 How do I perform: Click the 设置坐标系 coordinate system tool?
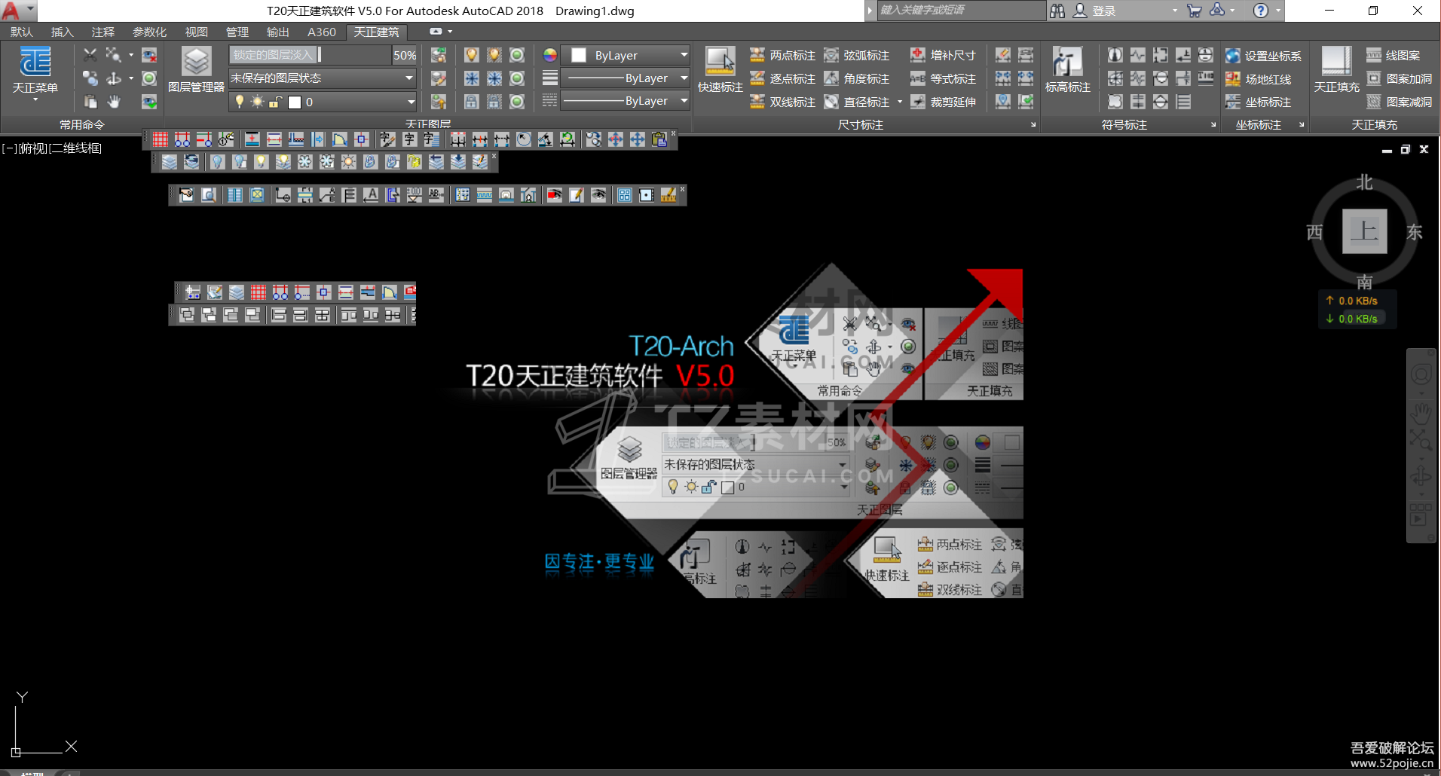(1263, 56)
